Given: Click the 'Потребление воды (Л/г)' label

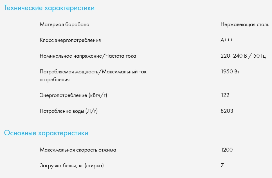Looking at the screenshot, I should click(69, 111).
